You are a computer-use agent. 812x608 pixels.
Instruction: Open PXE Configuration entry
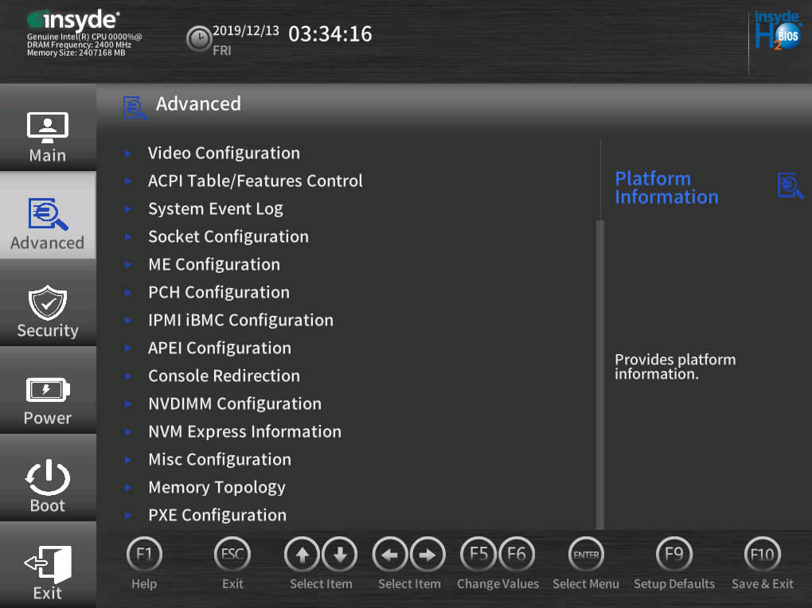pyautogui.click(x=217, y=516)
